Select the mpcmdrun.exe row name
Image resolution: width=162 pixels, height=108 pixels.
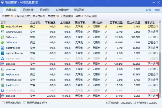click(14, 80)
